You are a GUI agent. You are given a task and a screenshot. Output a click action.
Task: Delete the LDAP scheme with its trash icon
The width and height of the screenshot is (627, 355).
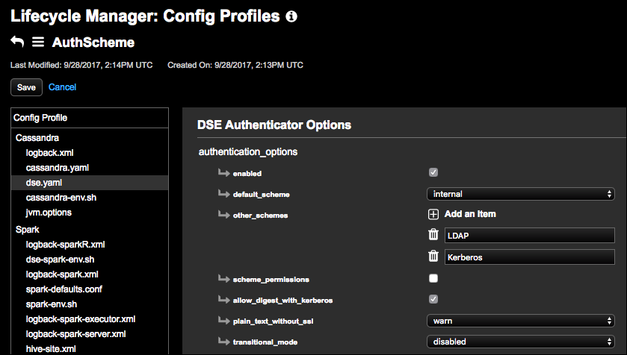pyautogui.click(x=433, y=234)
